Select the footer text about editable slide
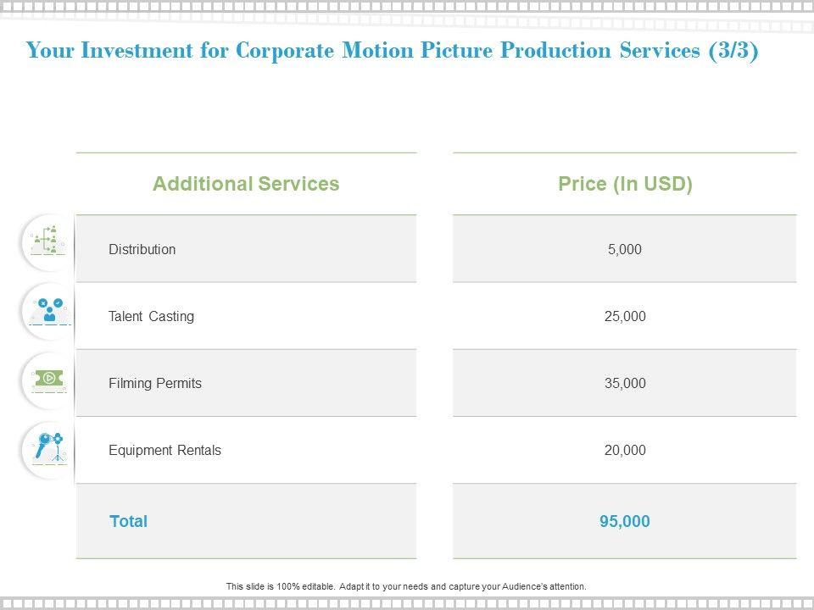The height and width of the screenshot is (610, 814). coord(406,586)
